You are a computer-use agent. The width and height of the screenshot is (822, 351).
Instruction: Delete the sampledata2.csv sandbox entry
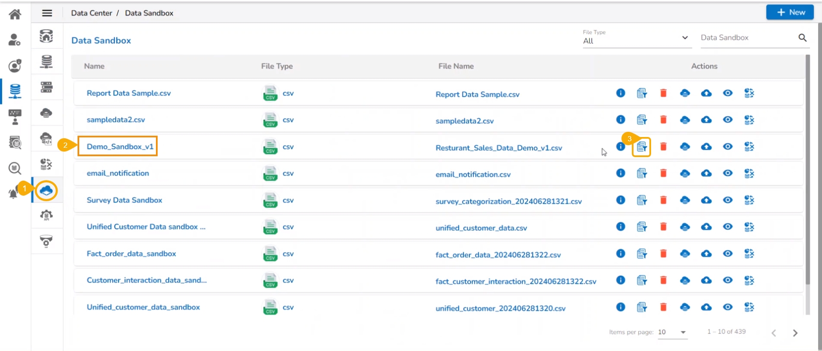click(663, 120)
